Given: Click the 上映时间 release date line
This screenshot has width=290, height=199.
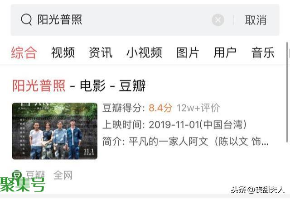Looking at the screenshot, I should click(x=174, y=125).
